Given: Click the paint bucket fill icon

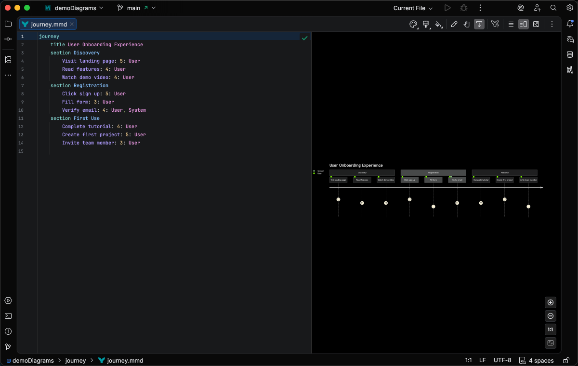Looking at the screenshot, I should pyautogui.click(x=438, y=24).
